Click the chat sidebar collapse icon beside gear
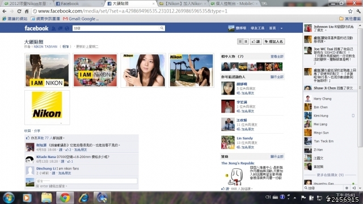363x204 pixels. tap(354, 188)
